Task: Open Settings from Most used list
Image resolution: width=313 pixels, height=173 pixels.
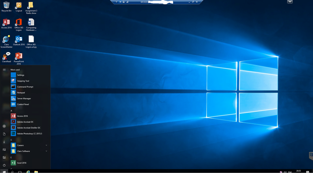Action: pyautogui.click(x=30, y=75)
